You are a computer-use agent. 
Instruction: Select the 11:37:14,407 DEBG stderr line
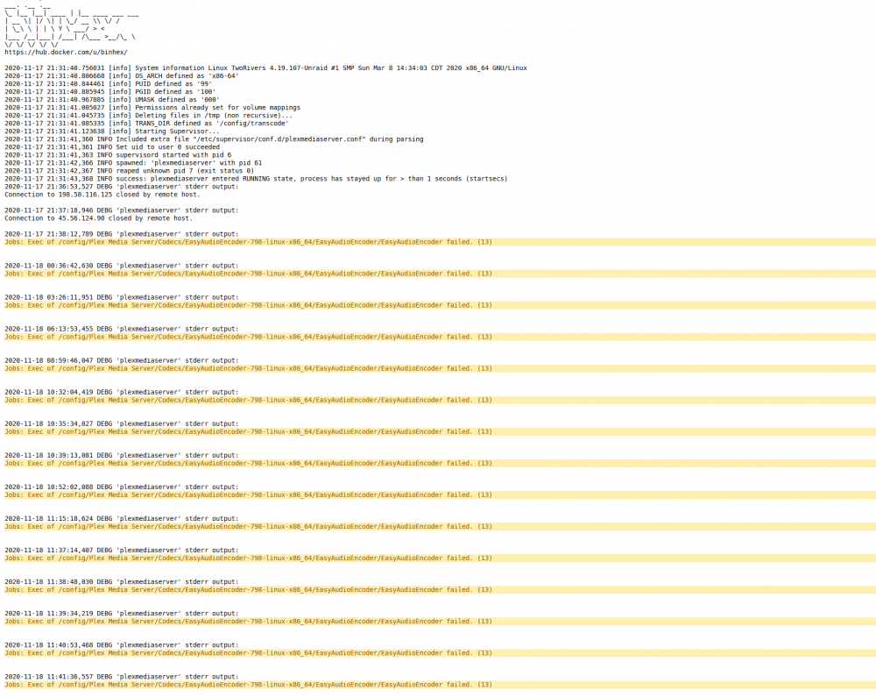[x=121, y=550]
